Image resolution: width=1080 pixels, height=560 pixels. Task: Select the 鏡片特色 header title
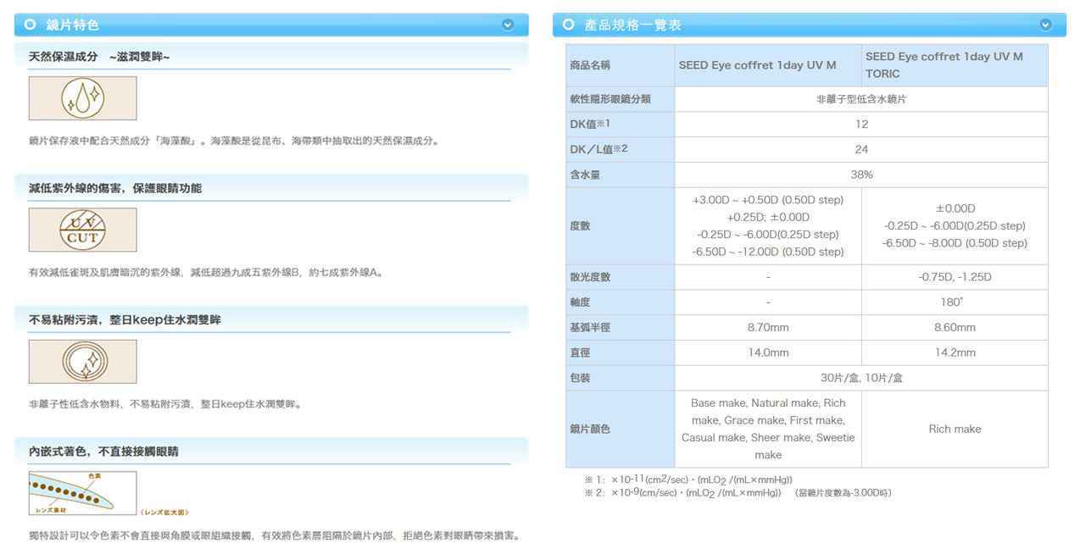point(72,25)
